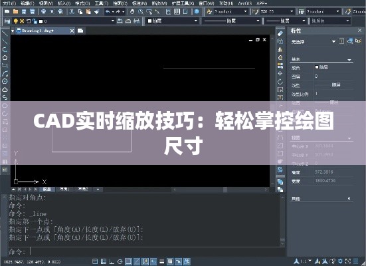Toggle Snap mode in the status bar
366x266 pixels.
(95, 261)
